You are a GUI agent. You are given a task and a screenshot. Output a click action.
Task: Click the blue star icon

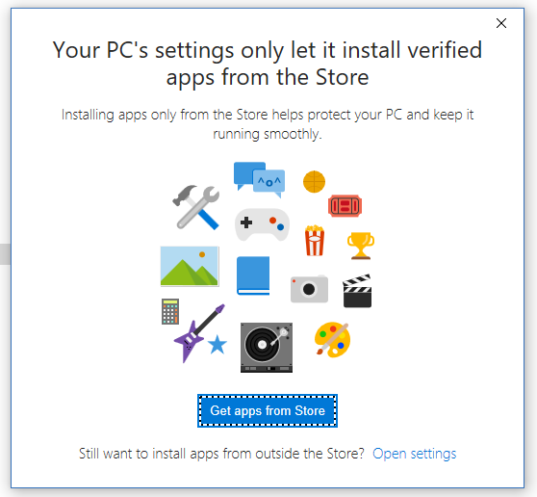pos(217,345)
